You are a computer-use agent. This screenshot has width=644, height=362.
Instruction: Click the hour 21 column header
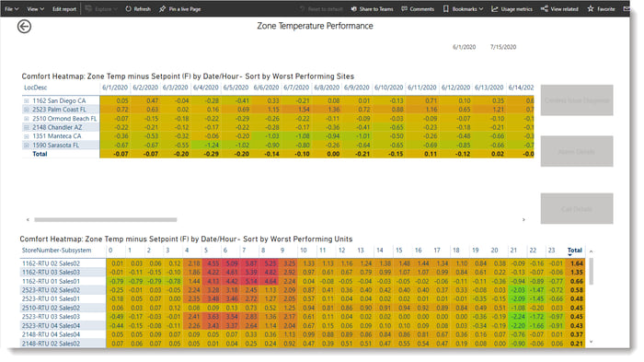click(513, 251)
